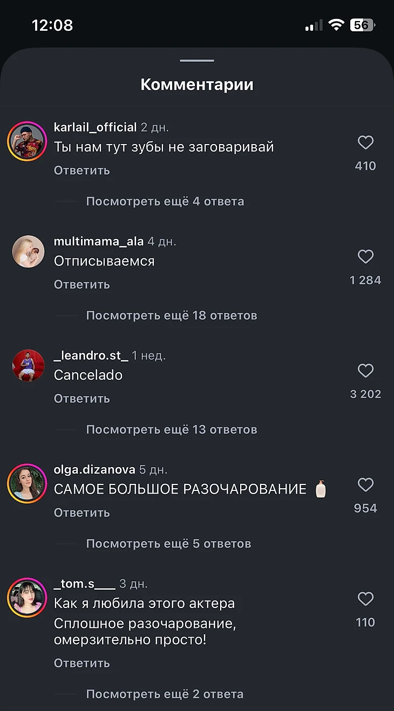Reply to karlail_official via 'Ответить'
The height and width of the screenshot is (711, 394).
click(x=82, y=170)
